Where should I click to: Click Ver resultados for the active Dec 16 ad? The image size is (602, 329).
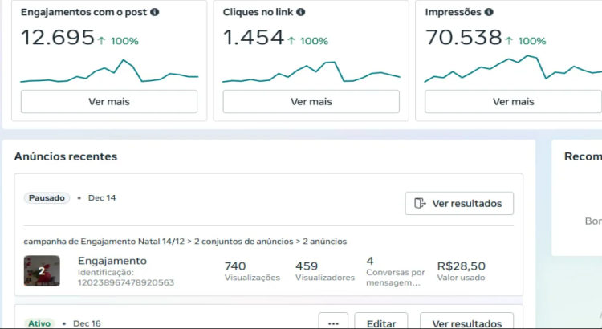click(x=467, y=323)
